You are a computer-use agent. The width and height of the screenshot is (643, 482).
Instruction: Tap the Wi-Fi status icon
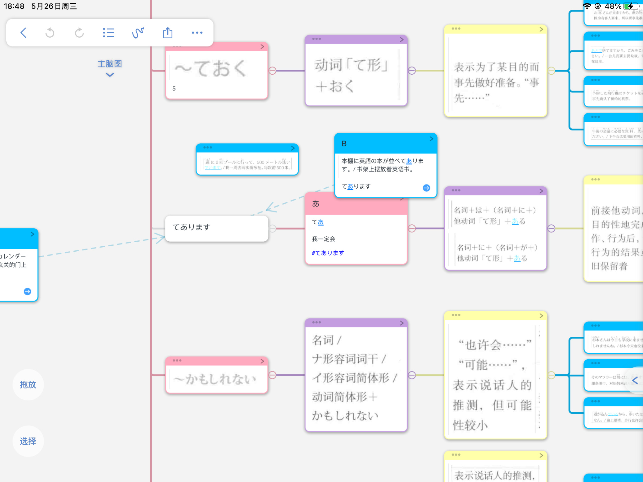[587, 6]
